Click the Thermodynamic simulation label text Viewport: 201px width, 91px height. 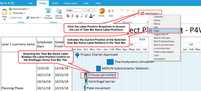(x=134, y=62)
